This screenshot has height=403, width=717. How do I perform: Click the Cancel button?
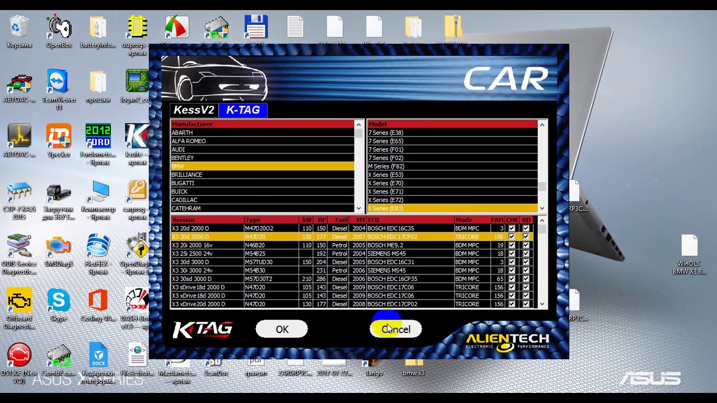[x=396, y=329]
